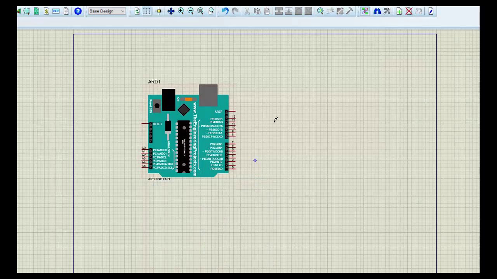This screenshot has height=279, width=497.
Task: Click the ARDUINO UNO value label
Action: click(x=159, y=179)
